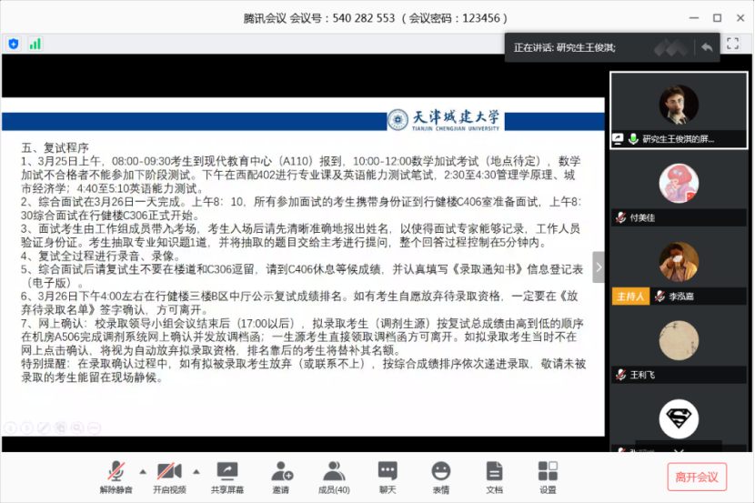755x503 pixels.
Task: Click the red 离开会议 button
Action: pyautogui.click(x=697, y=477)
